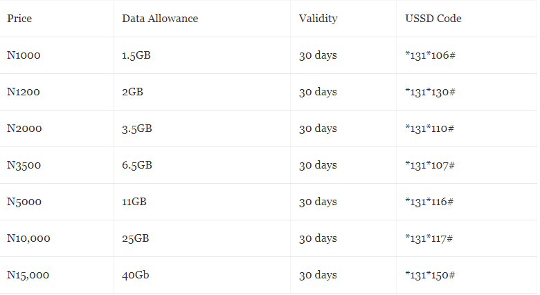This screenshot has height=295, width=540.
Task: Click the Validity column header
Action: coord(318,19)
